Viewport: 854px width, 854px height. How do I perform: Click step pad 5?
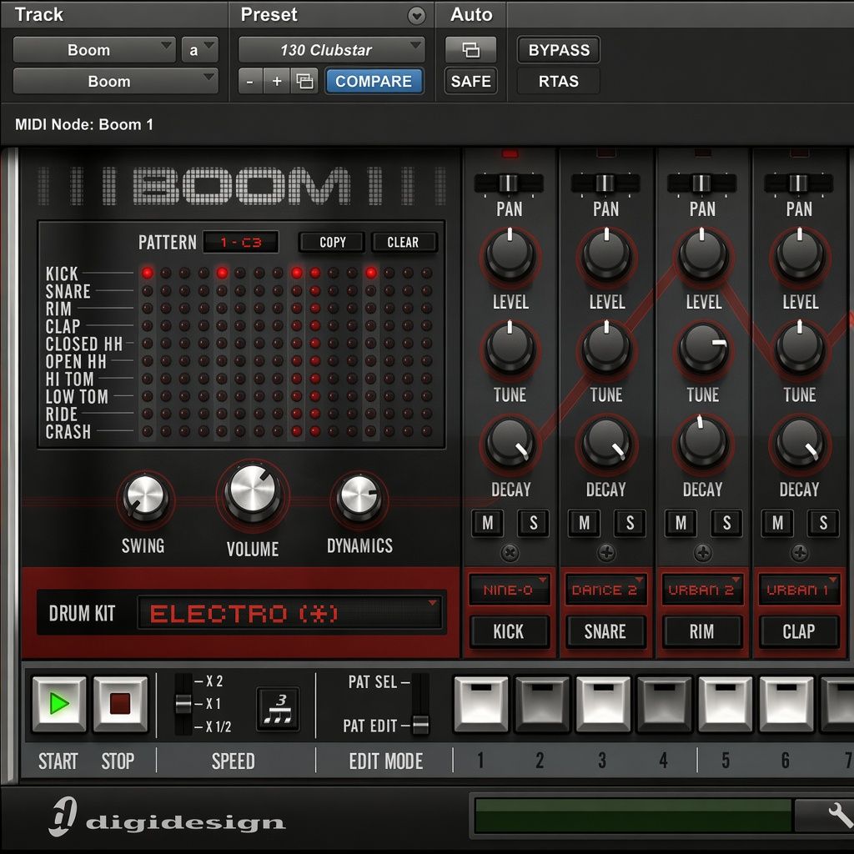726,703
